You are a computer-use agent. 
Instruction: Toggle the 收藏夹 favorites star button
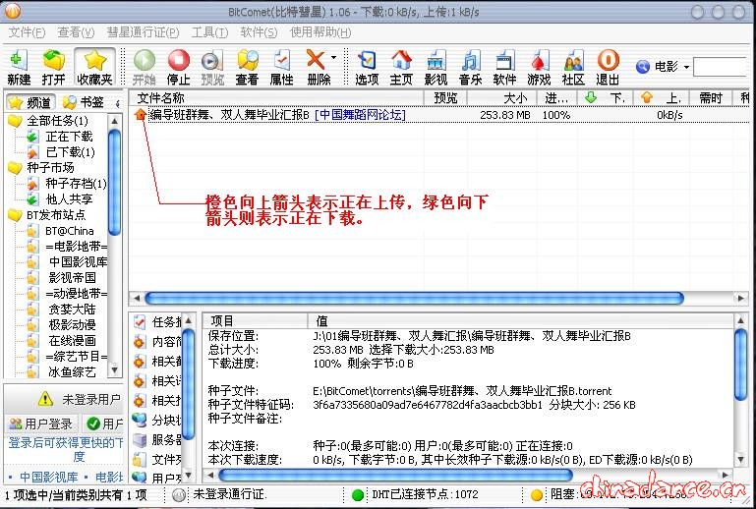95,67
